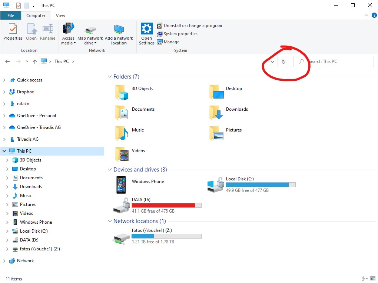Image resolution: width=378 pixels, height=283 pixels.
Task: Open Properties in the Location ribbon group
Action: [13, 32]
